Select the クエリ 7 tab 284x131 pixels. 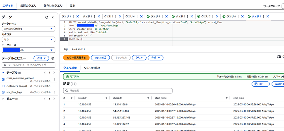(206, 16)
